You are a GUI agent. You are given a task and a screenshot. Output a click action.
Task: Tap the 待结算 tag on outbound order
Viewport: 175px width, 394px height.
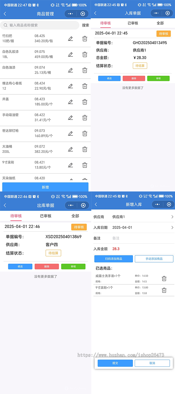pyautogui.click(x=53, y=253)
